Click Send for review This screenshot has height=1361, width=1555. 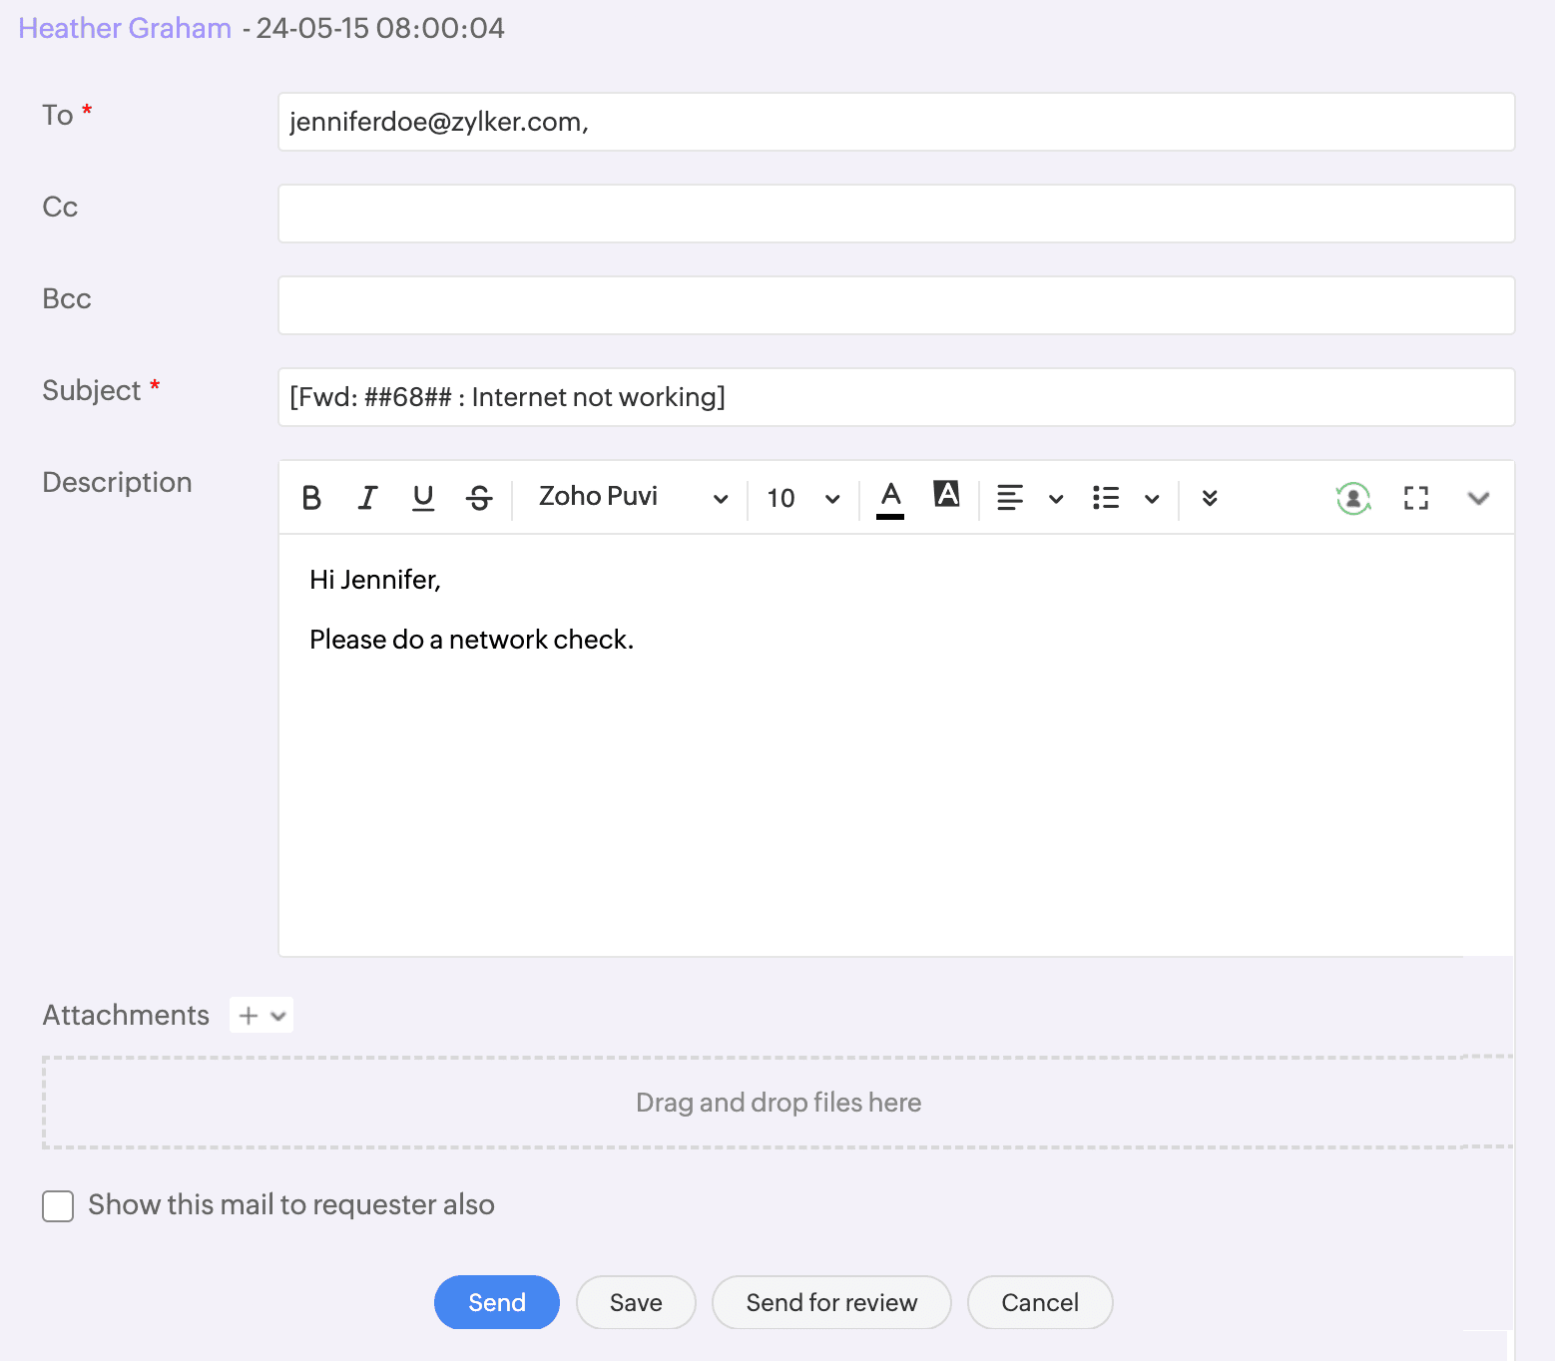pyautogui.click(x=830, y=1302)
